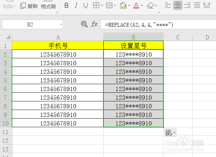Apply the red font color
216x157 pixels.
136,6
